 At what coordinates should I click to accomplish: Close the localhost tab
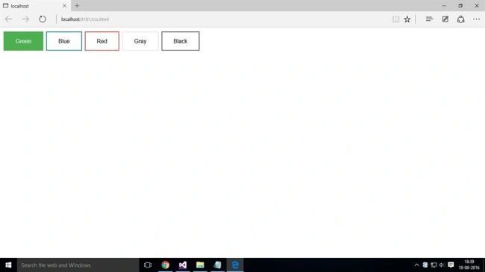[64, 5]
